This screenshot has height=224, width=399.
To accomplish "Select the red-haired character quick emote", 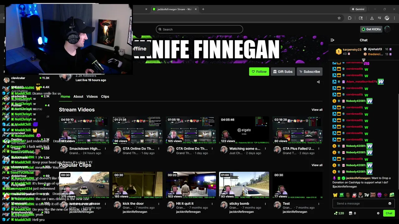I will pyautogui.click(x=354, y=195).
